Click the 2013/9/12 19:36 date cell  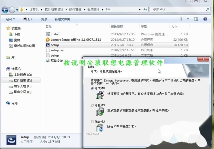pyautogui.click(x=123, y=34)
